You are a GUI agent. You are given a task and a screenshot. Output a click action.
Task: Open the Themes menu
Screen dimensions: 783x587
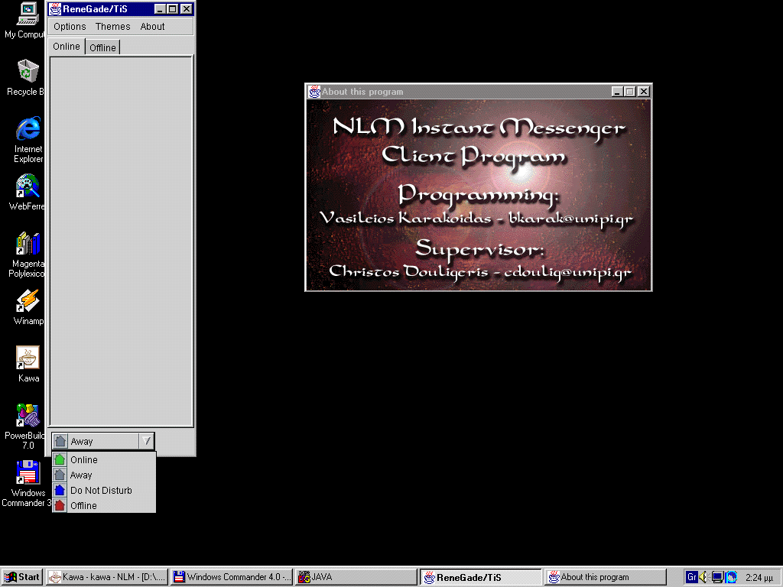coord(113,27)
